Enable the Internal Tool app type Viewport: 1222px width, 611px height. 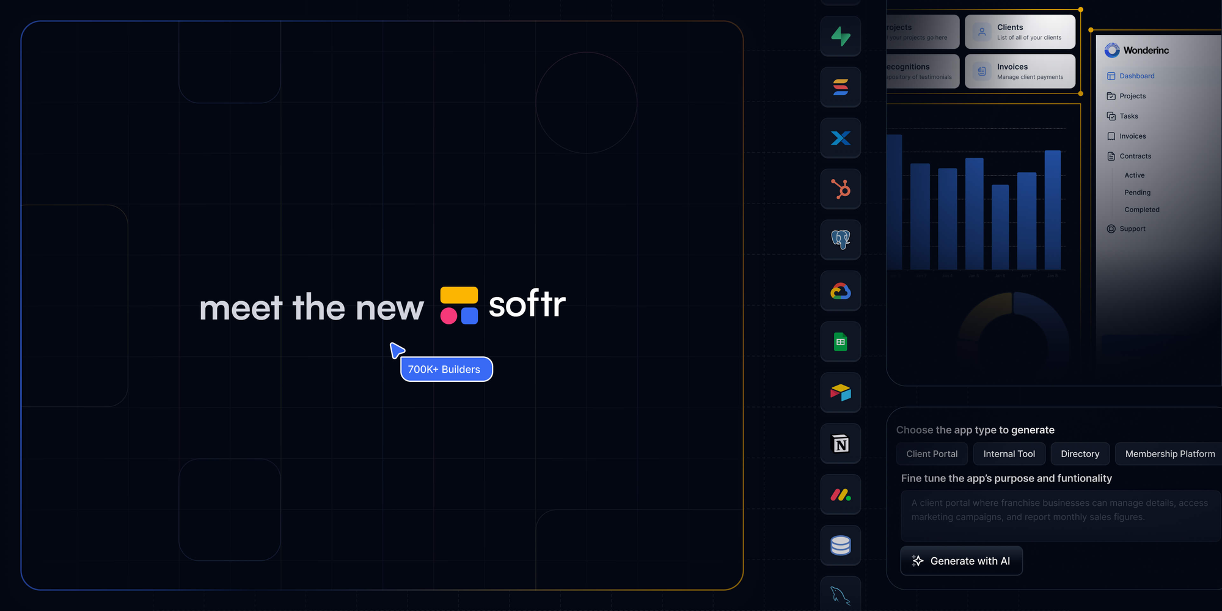pyautogui.click(x=1009, y=453)
